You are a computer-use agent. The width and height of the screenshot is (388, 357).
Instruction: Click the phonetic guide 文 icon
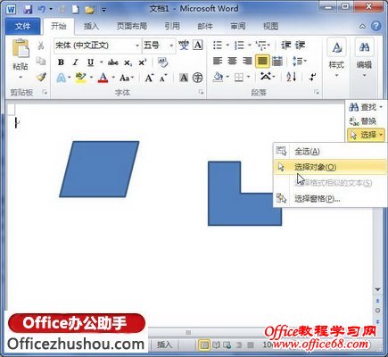[x=184, y=46]
